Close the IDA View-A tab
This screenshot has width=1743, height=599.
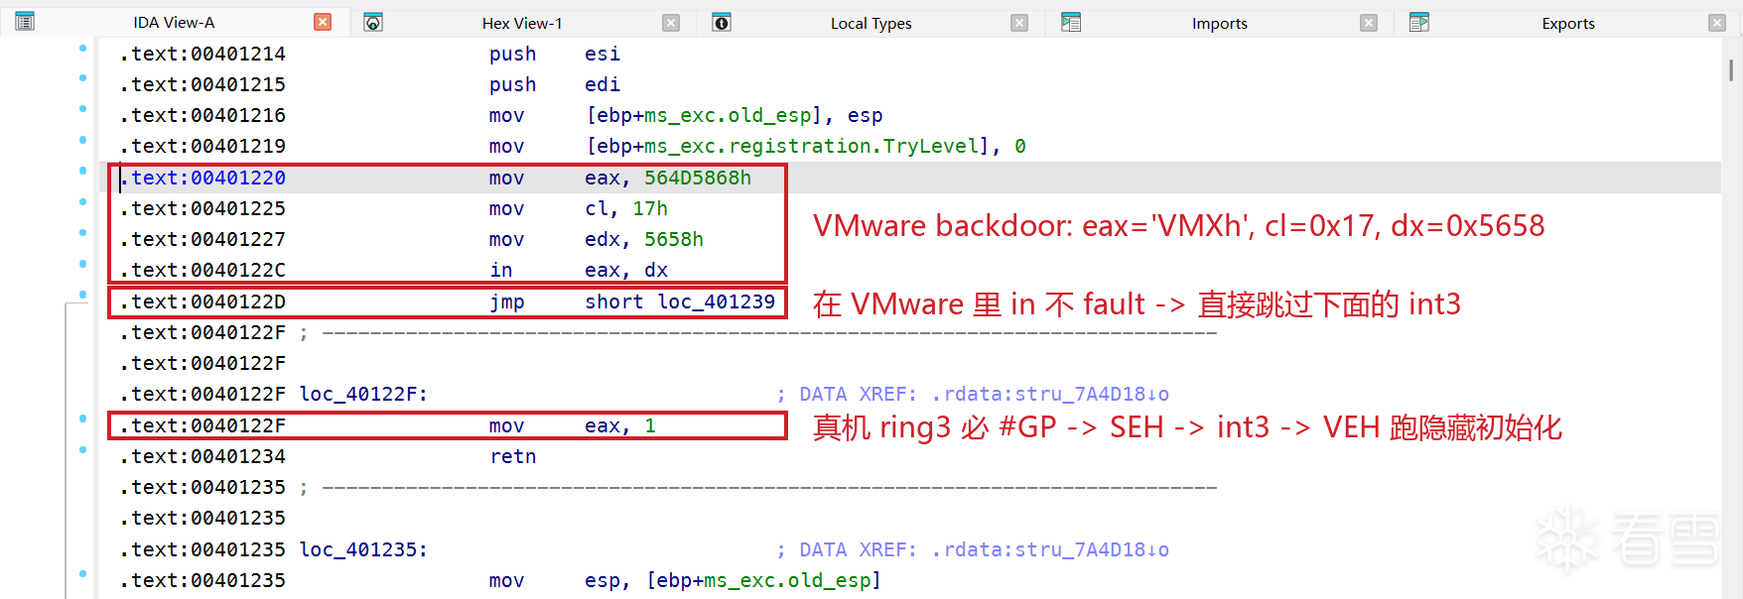(323, 22)
